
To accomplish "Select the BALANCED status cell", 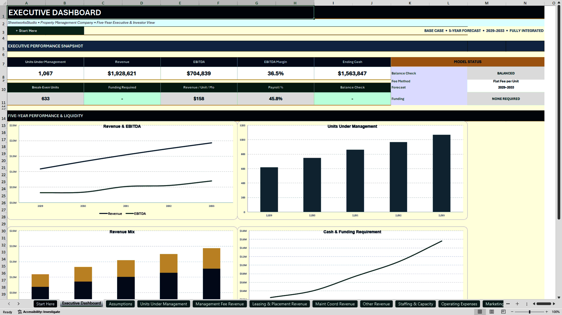I will pyautogui.click(x=506, y=73).
